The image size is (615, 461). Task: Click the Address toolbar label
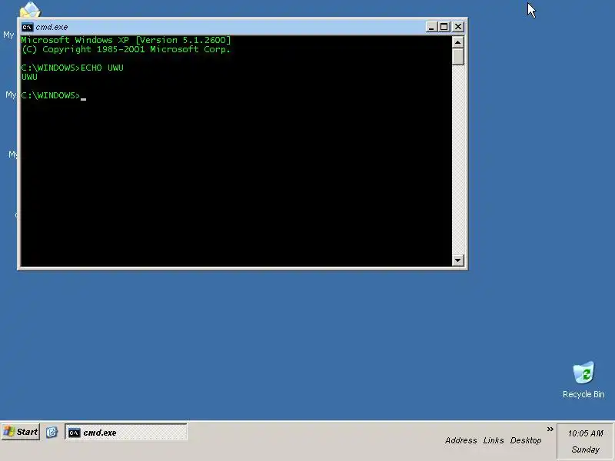[460, 440]
